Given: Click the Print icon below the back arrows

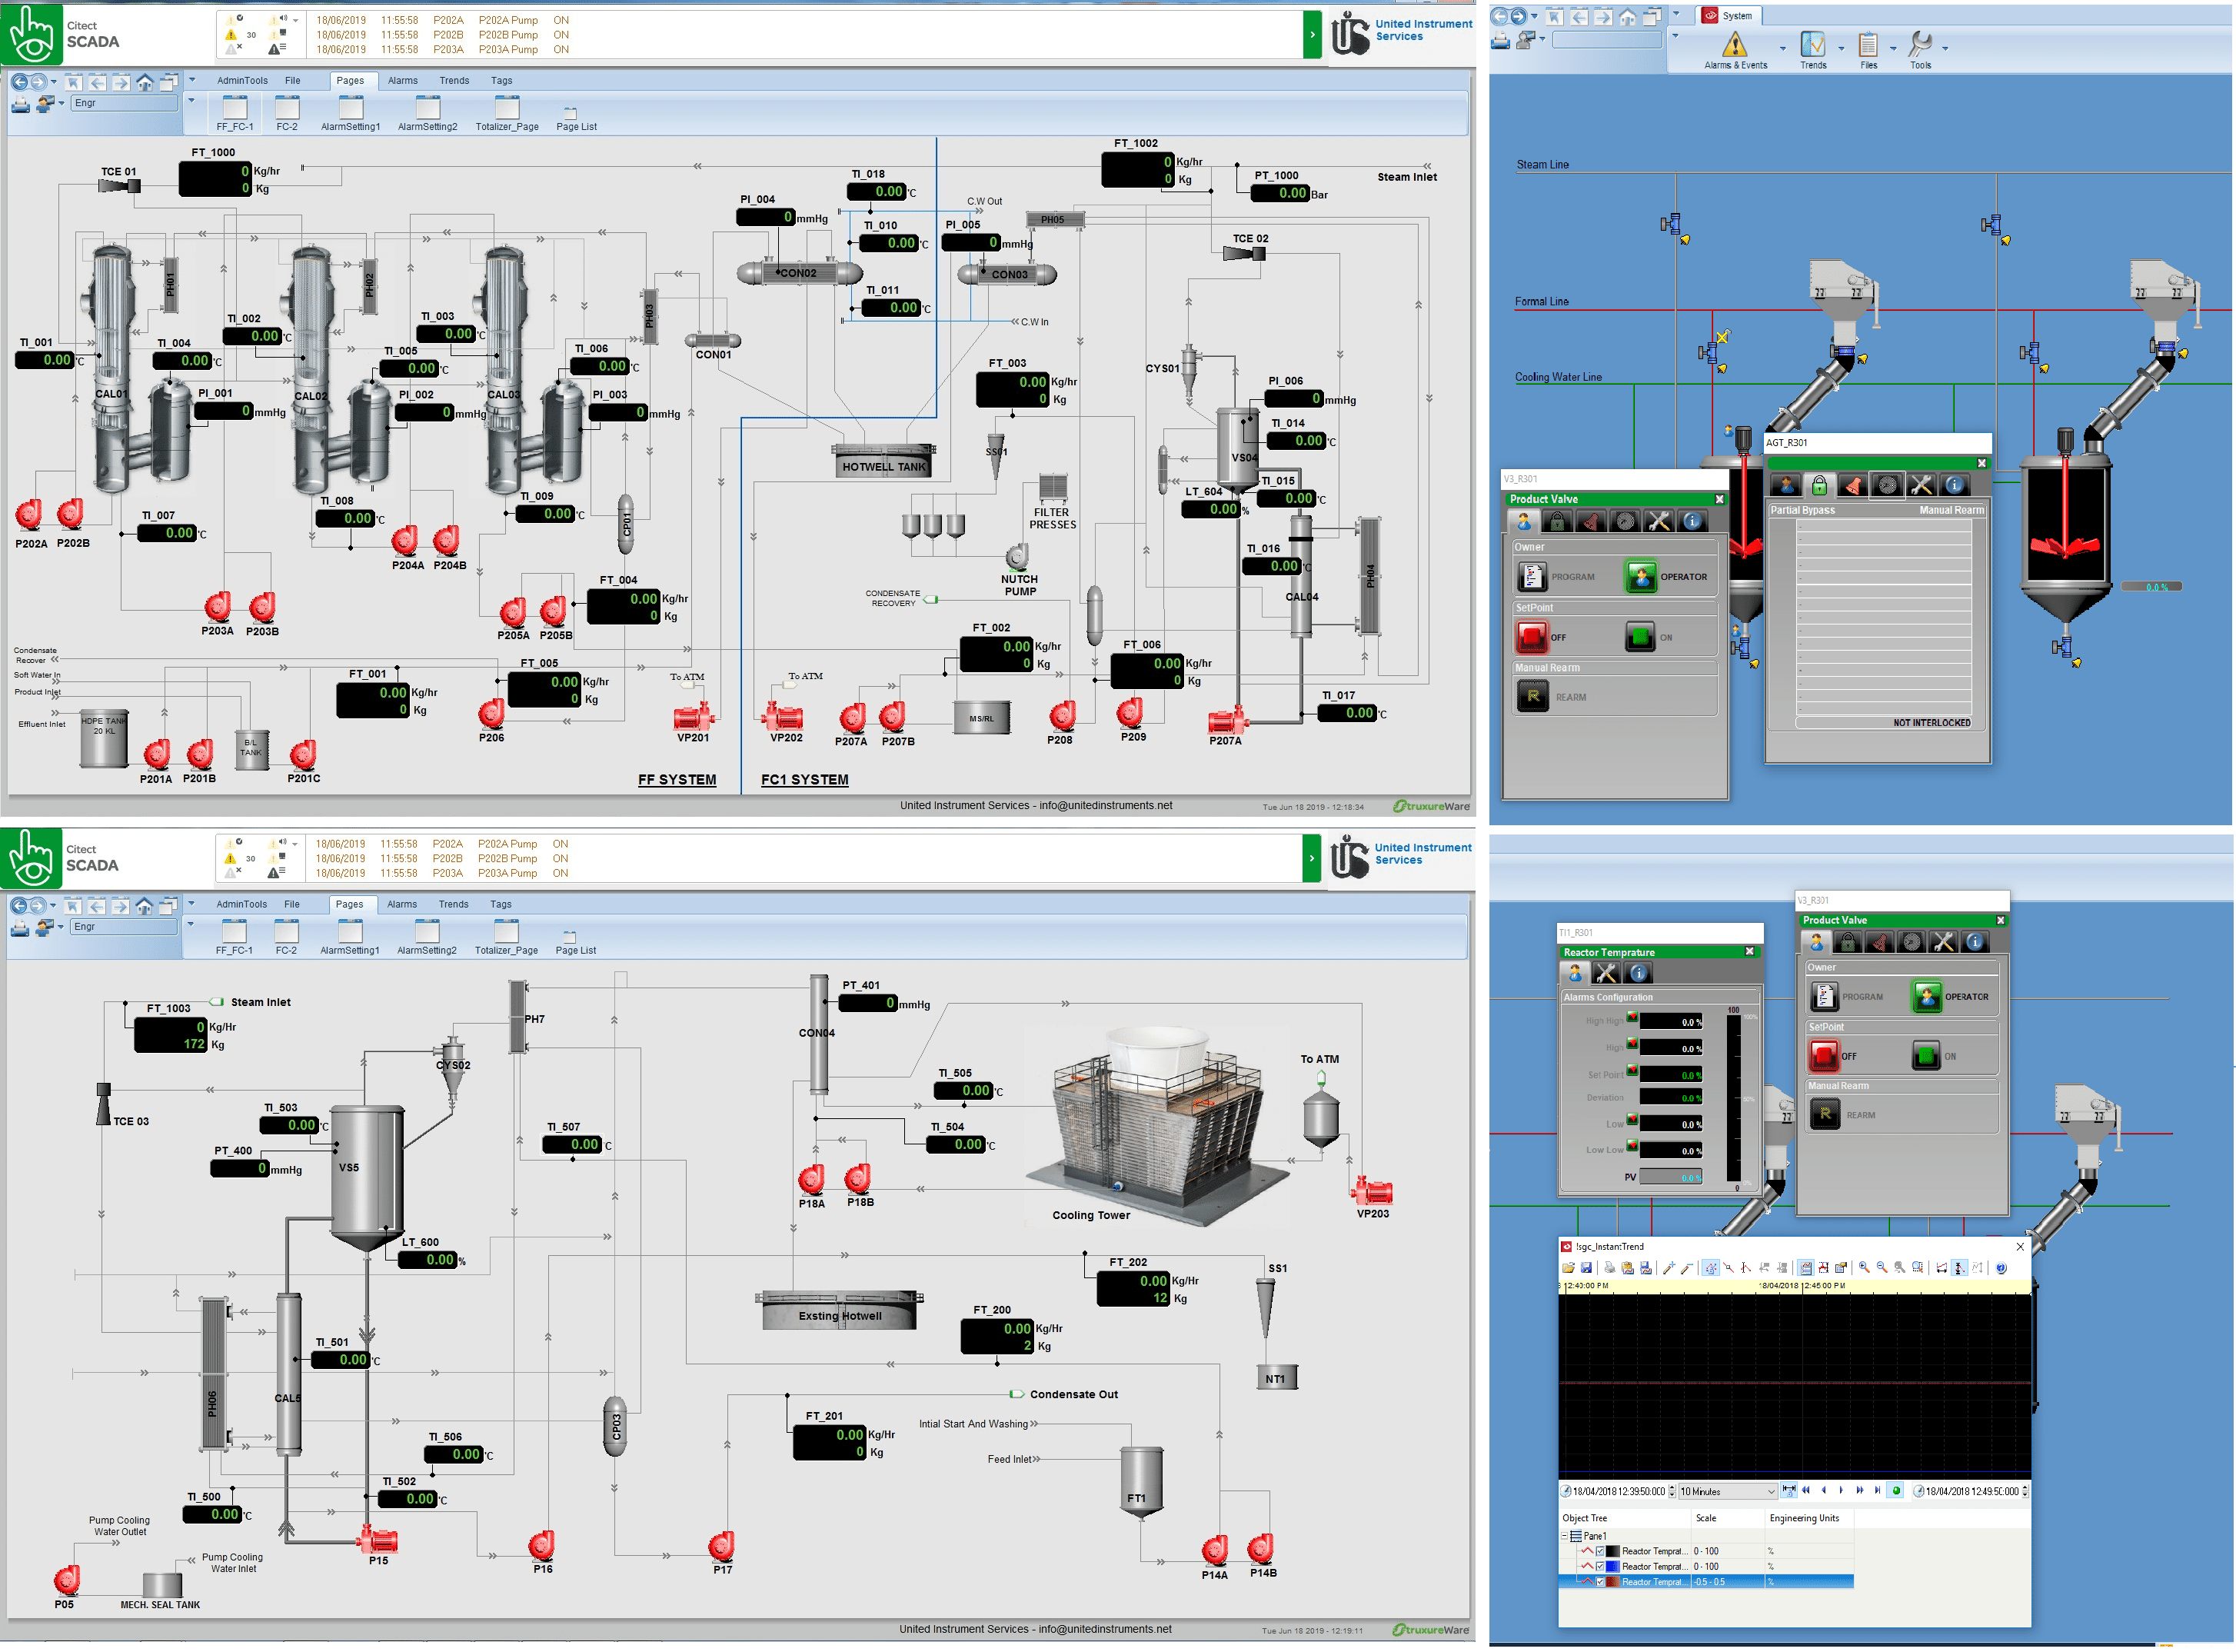Looking at the screenshot, I should click(x=20, y=104).
